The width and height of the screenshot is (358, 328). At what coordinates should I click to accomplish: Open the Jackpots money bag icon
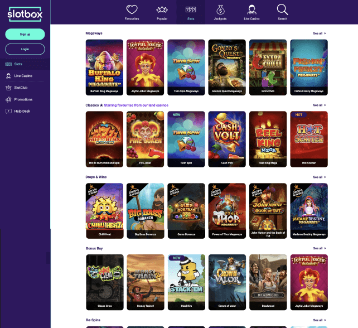click(220, 10)
